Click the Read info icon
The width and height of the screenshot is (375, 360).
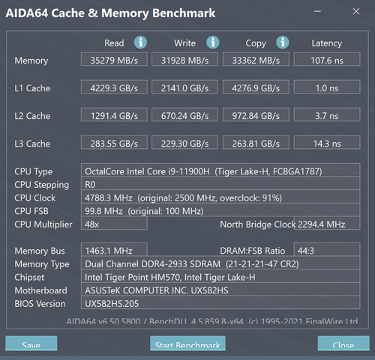tap(140, 43)
